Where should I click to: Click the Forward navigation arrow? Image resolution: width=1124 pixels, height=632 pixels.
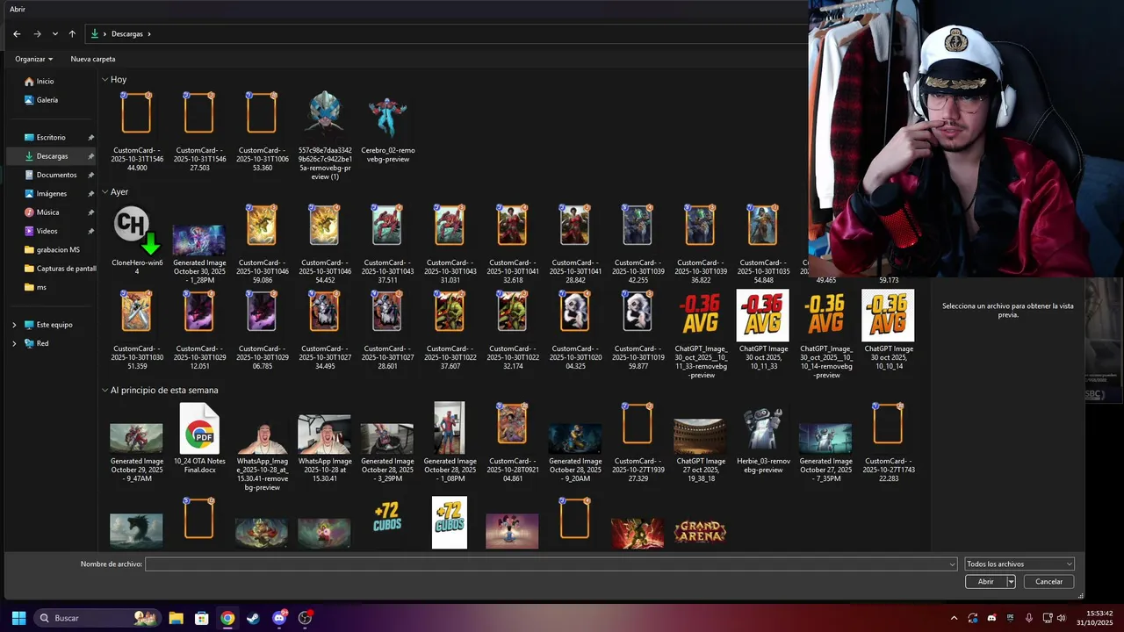click(x=37, y=33)
